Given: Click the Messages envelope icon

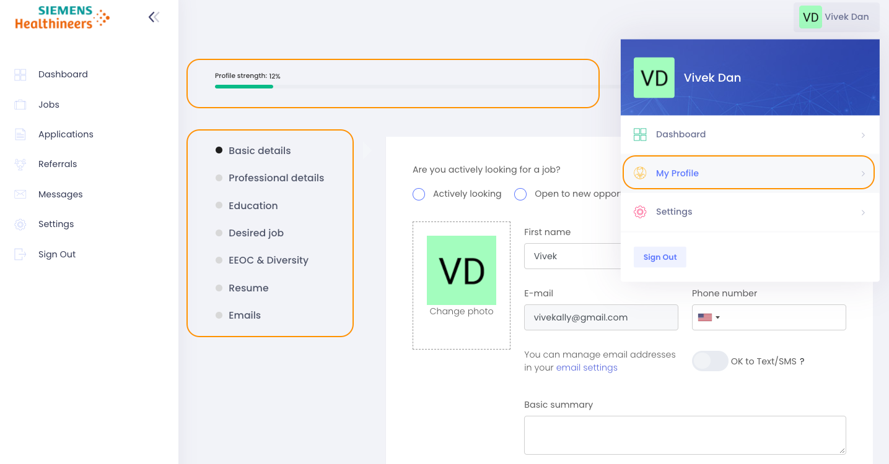Looking at the screenshot, I should [x=20, y=194].
